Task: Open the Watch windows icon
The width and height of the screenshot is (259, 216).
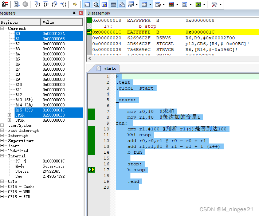Action: tap(131, 4)
